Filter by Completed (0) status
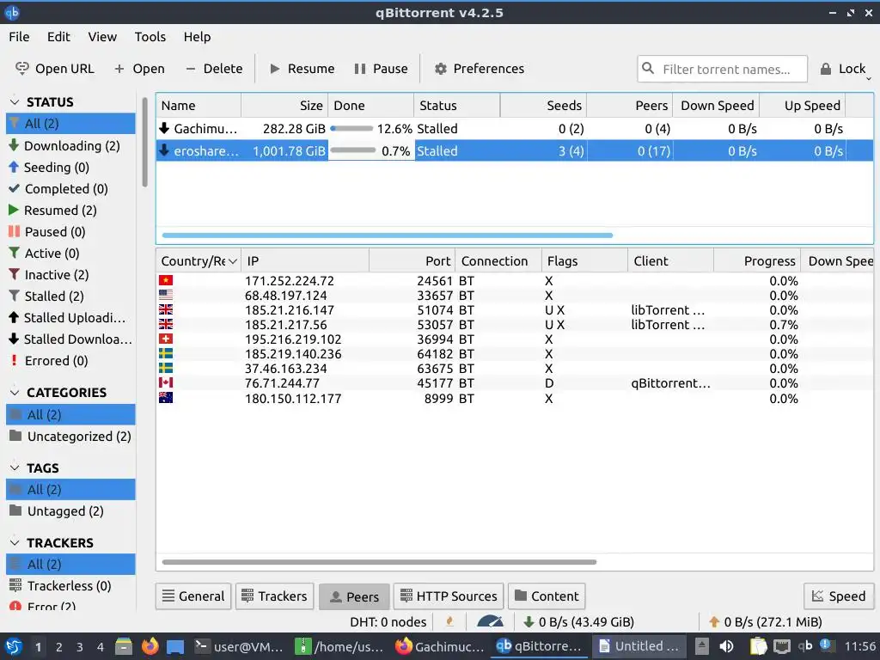 [70, 188]
